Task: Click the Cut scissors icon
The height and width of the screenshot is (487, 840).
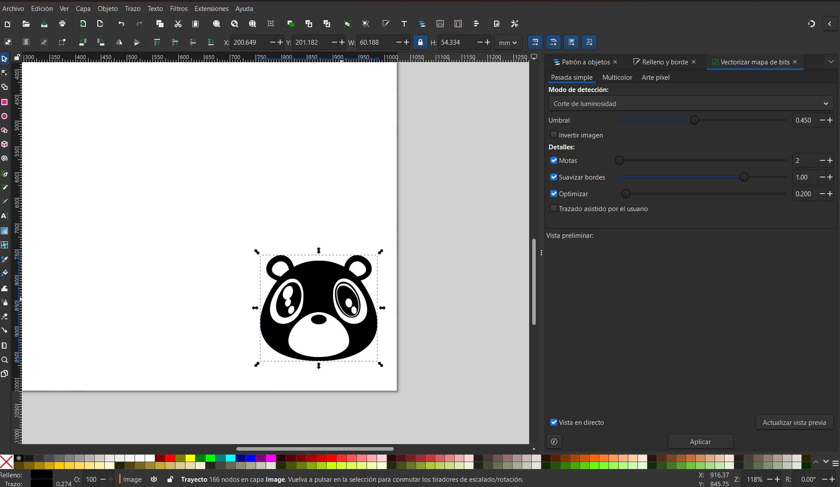Action: point(178,24)
